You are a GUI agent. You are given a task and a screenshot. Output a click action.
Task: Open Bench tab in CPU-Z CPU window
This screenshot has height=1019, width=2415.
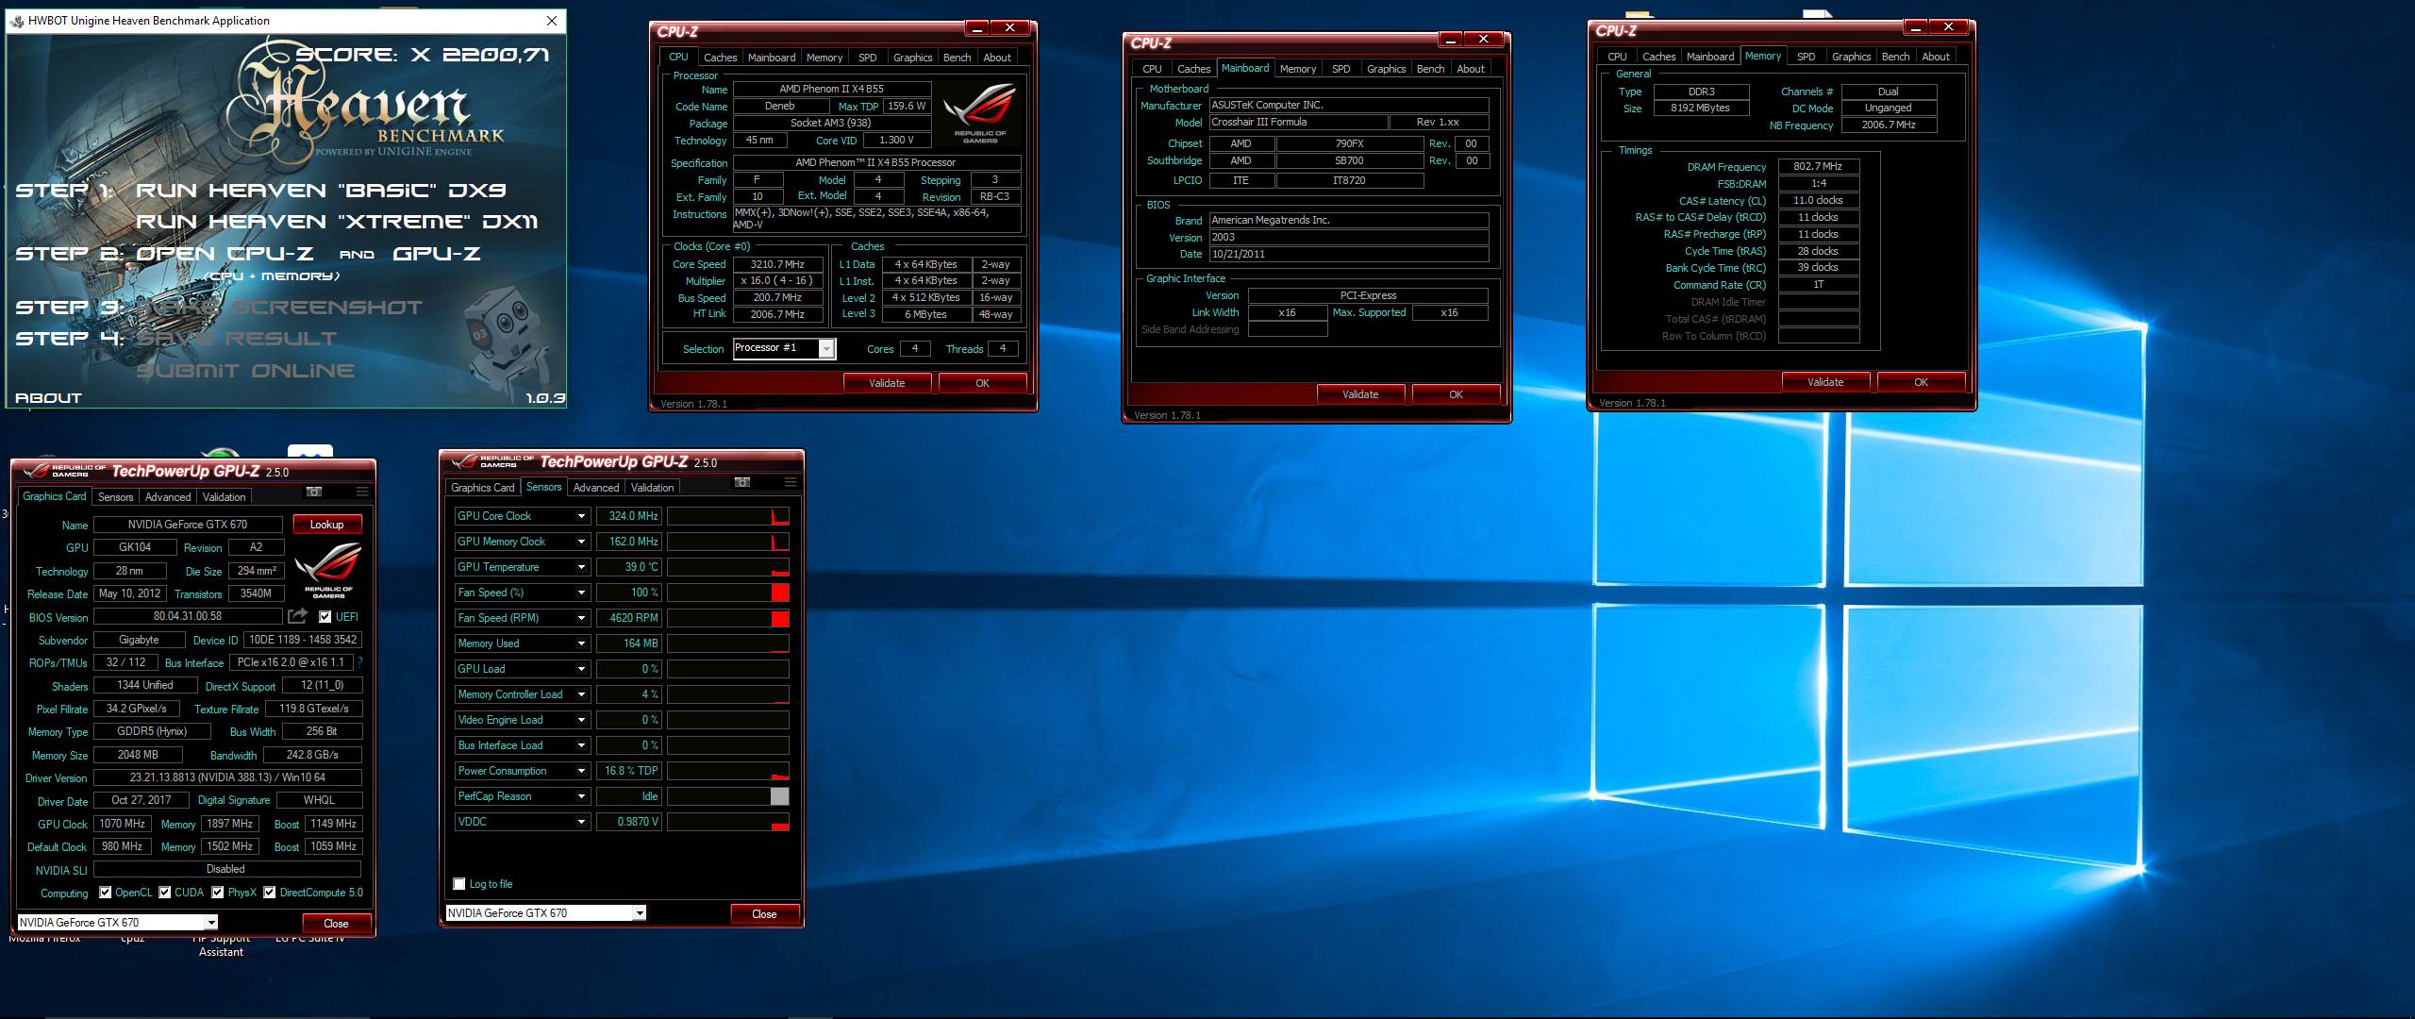point(957,58)
